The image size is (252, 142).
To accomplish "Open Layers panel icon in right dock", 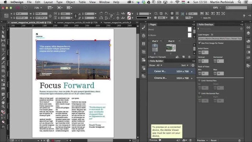I will pos(248,33).
